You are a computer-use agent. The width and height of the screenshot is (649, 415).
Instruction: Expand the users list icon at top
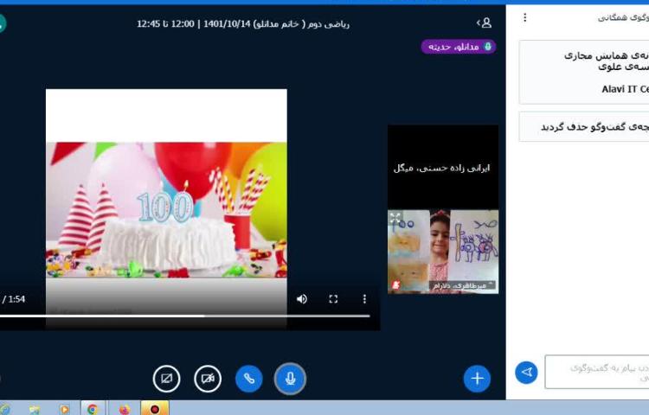[485, 22]
